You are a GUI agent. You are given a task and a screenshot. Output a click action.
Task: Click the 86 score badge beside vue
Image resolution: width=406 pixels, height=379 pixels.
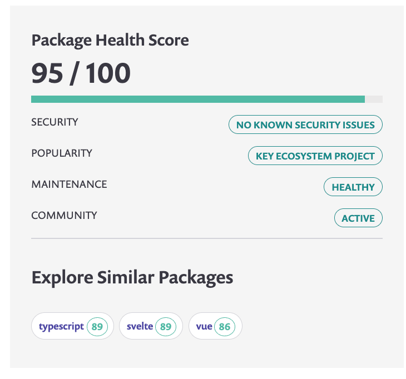(225, 327)
